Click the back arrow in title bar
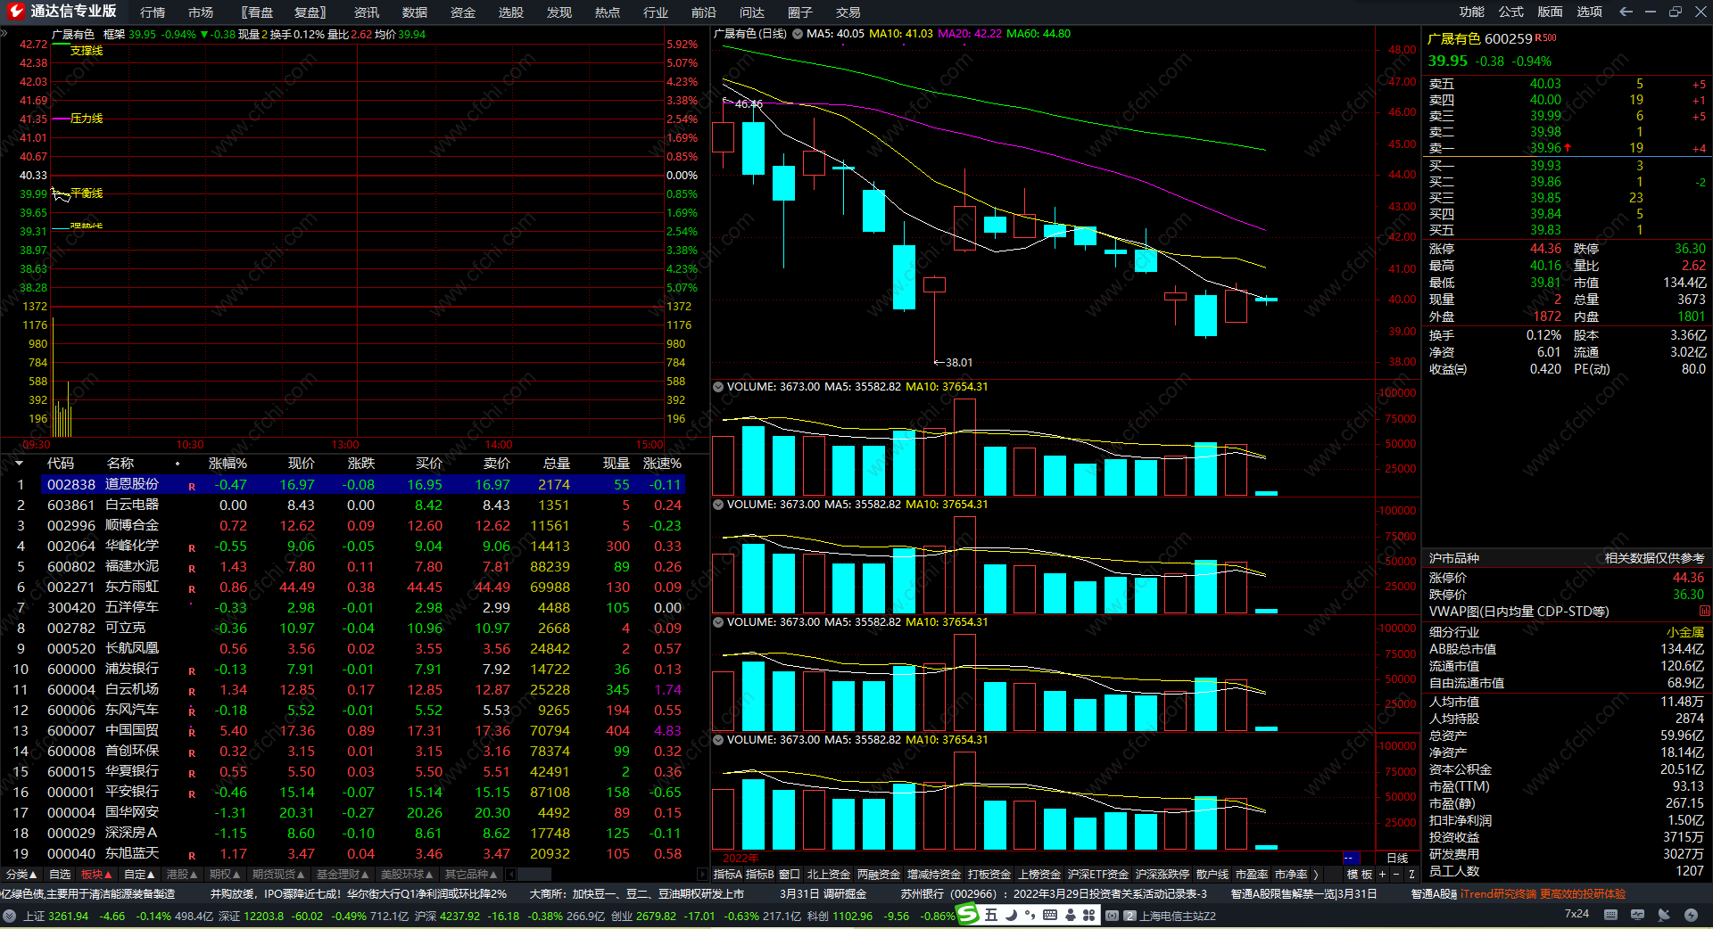Screen dimensions: 1713x929 point(1626,12)
